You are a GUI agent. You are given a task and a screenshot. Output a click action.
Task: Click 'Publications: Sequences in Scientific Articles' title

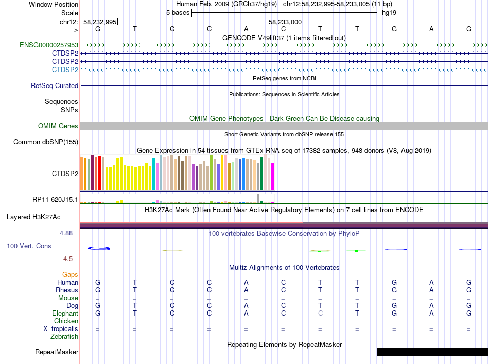point(284,94)
